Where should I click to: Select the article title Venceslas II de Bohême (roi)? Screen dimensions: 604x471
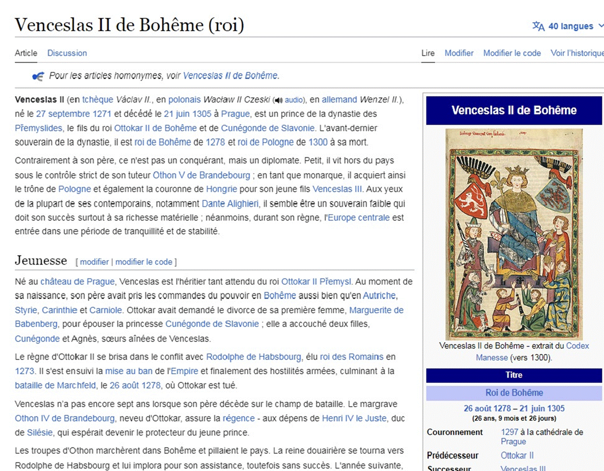click(x=129, y=25)
